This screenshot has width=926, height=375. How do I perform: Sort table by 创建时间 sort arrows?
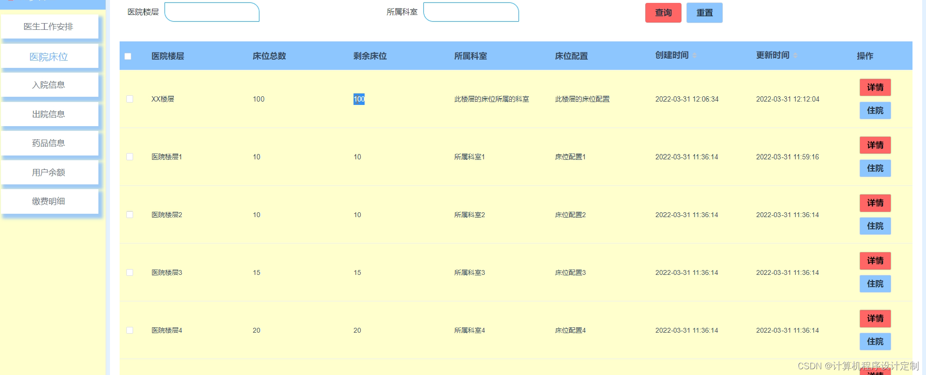[x=694, y=56]
